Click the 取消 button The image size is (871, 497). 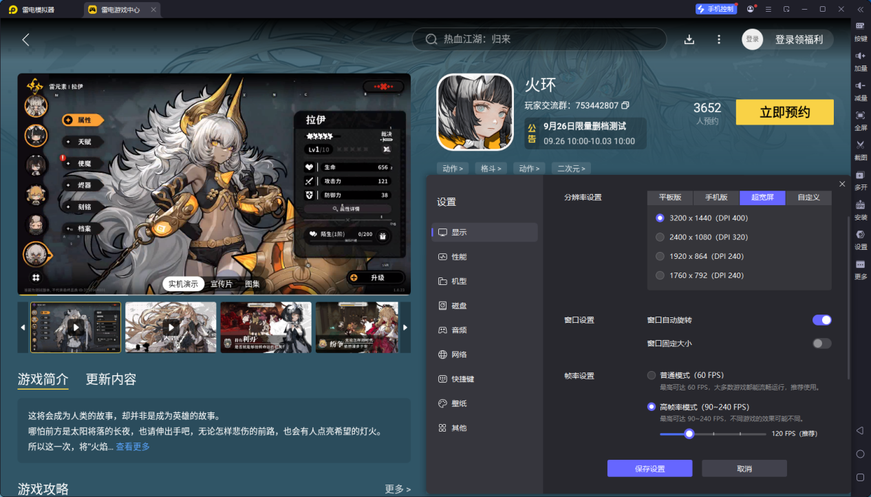pos(744,469)
